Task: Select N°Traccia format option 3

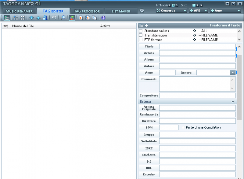Action: (177, 5)
